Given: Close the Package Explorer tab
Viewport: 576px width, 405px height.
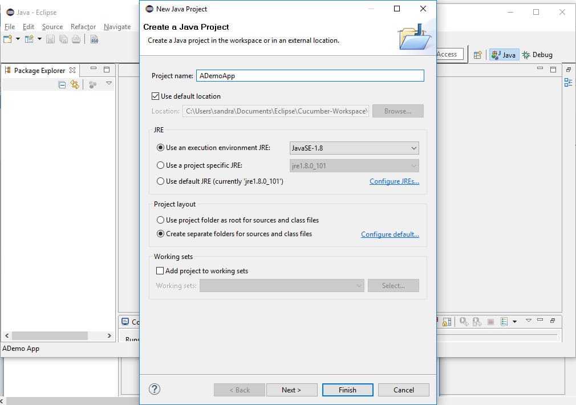Looking at the screenshot, I should point(72,70).
